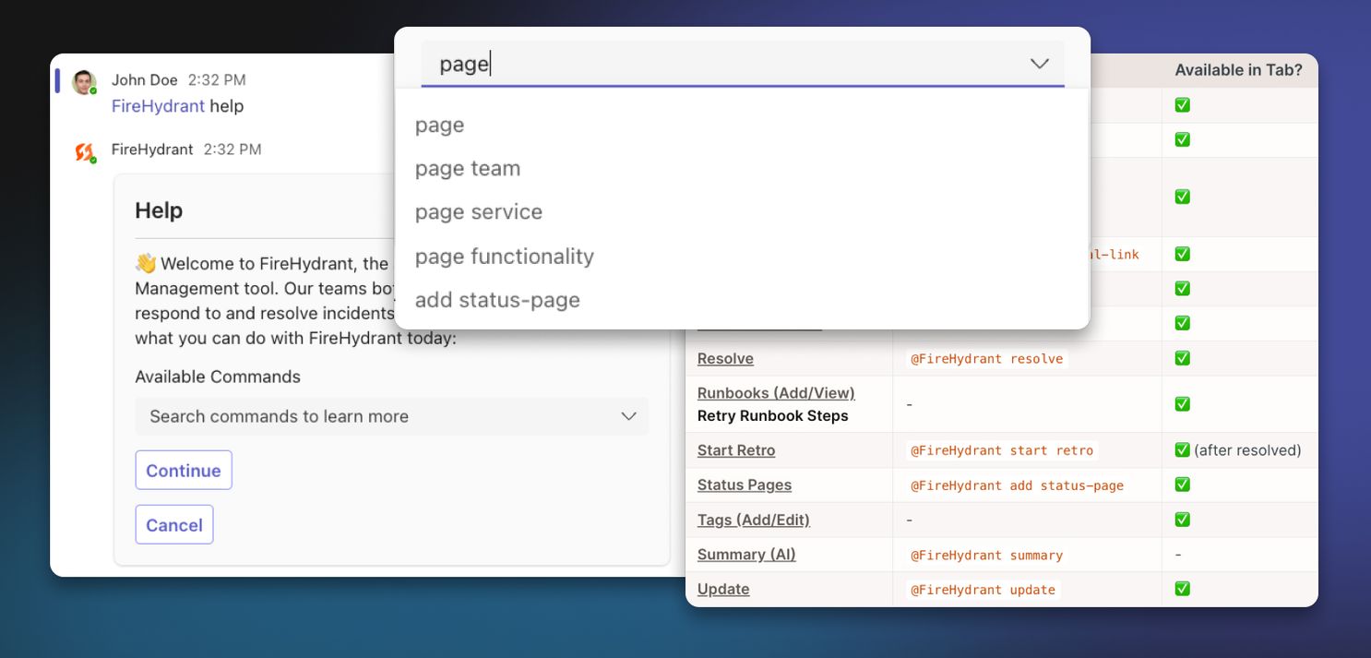Click the green checkmark in the Resolve row
Image resolution: width=1371 pixels, height=658 pixels.
[x=1182, y=358]
